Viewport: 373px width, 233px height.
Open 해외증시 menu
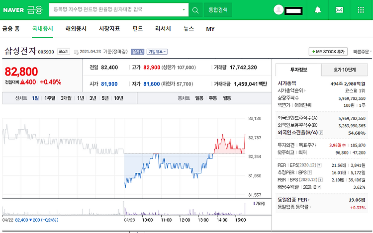coord(76,29)
